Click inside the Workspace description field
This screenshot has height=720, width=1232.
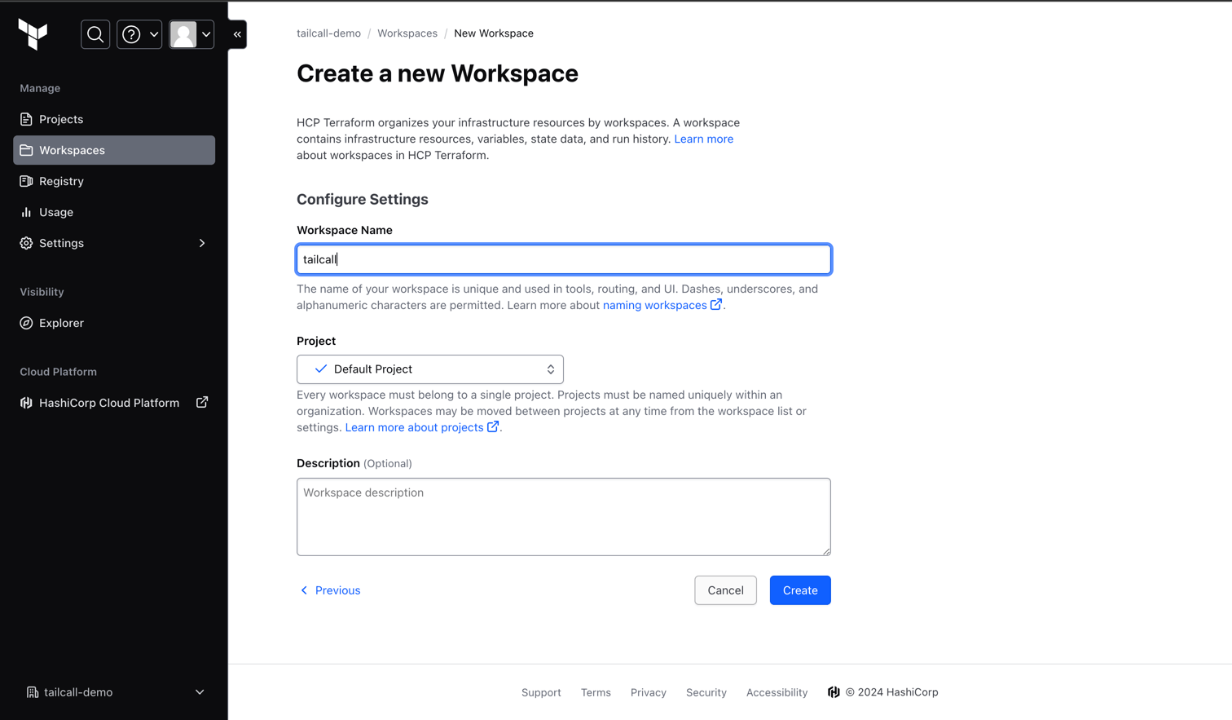click(563, 516)
